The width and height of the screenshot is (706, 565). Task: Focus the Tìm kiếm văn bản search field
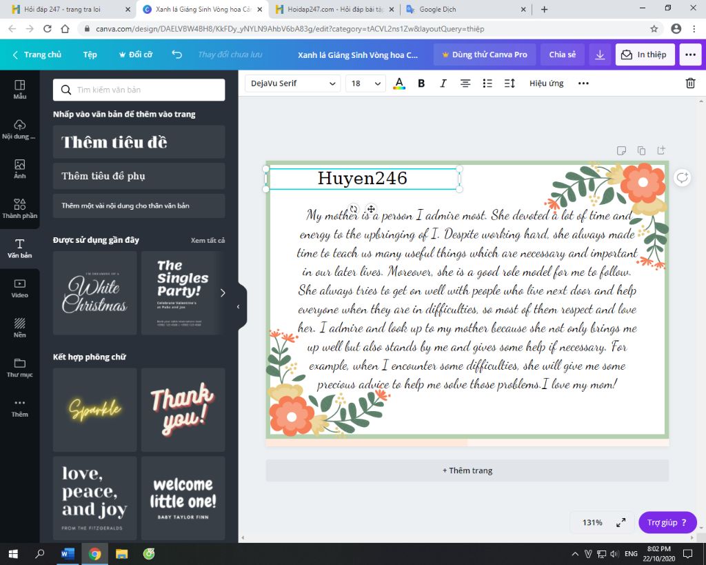pos(139,90)
